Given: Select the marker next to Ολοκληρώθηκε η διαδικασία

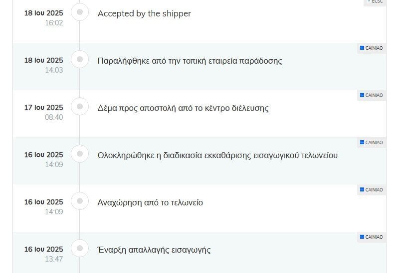Looking at the screenshot, I should [80, 154].
